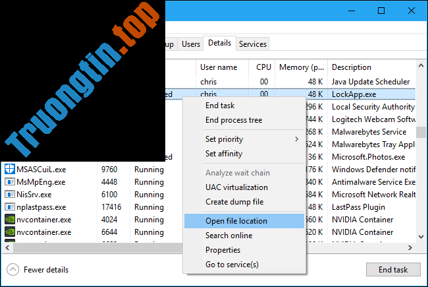Click the vertical scrollbar thumb
428x287 pixels.
(x=421, y=132)
